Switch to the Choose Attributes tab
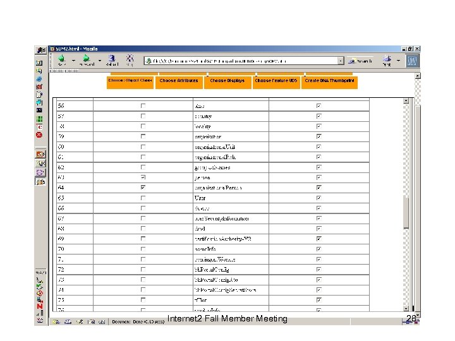 click(x=179, y=82)
